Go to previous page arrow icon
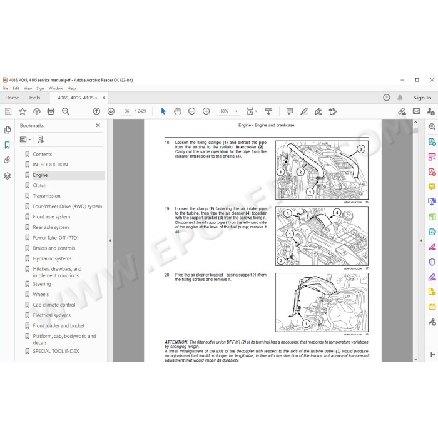The height and width of the screenshot is (438, 438). tap(96, 111)
